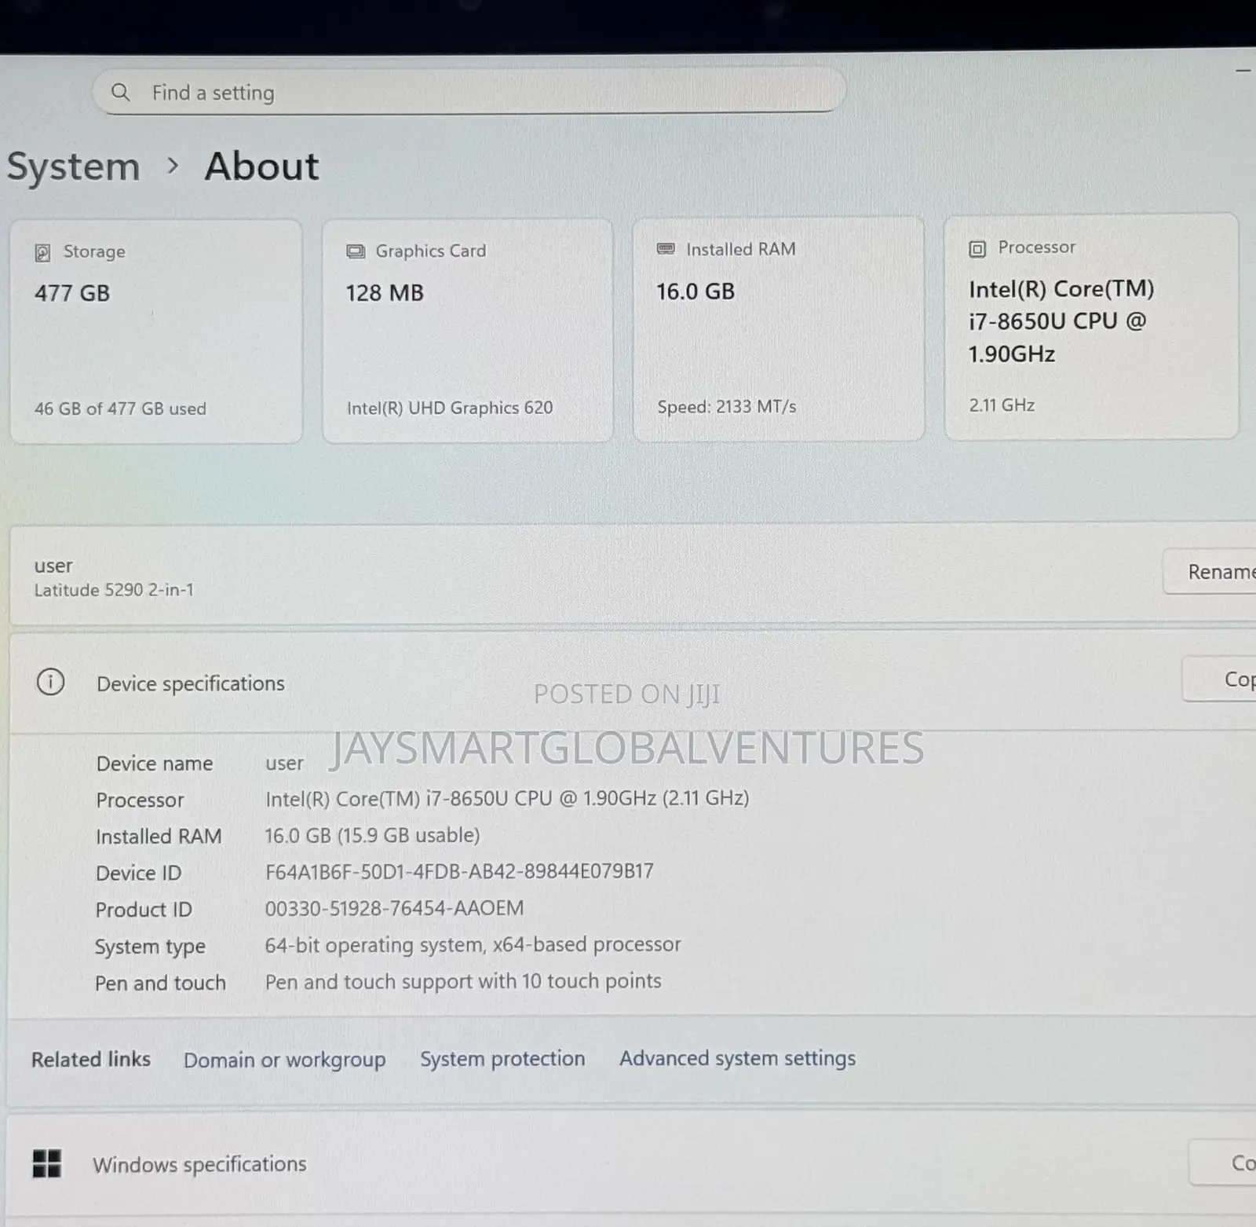This screenshot has height=1227, width=1256.
Task: Click the 46 GB of 477 GB used text
Action: (x=120, y=408)
